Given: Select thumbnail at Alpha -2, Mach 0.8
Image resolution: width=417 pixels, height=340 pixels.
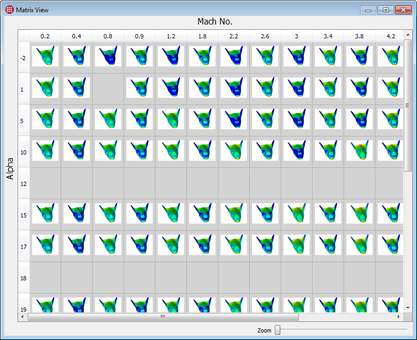Looking at the screenshot, I should 108,56.
